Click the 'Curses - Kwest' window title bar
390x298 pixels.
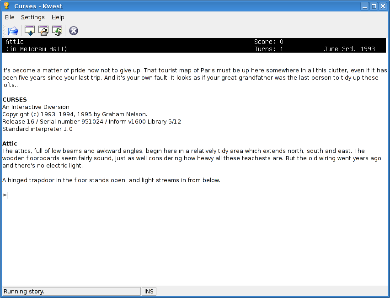click(183, 6)
